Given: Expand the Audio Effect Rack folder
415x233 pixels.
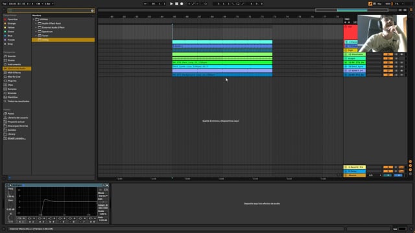Looking at the screenshot, I should 36,23.
